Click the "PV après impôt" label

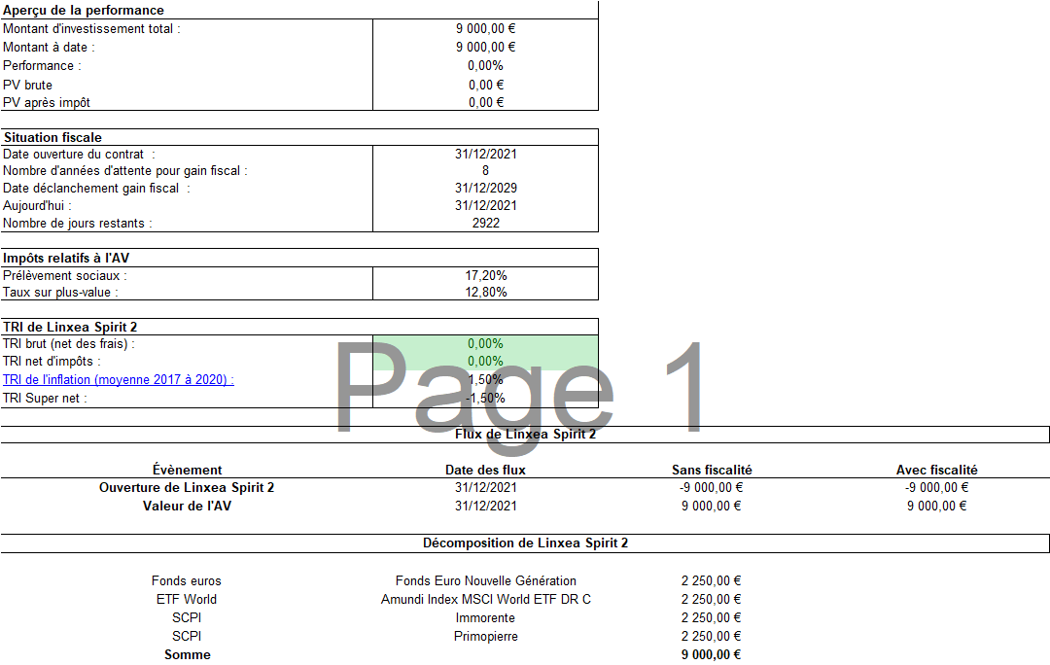point(47,102)
